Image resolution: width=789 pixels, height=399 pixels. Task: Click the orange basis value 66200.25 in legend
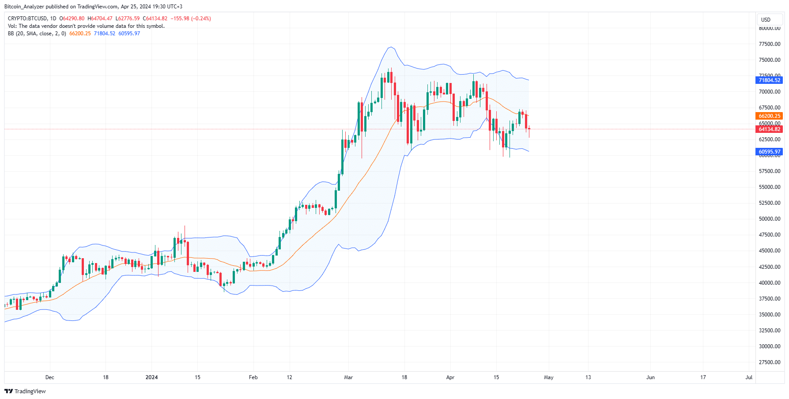[80, 34]
